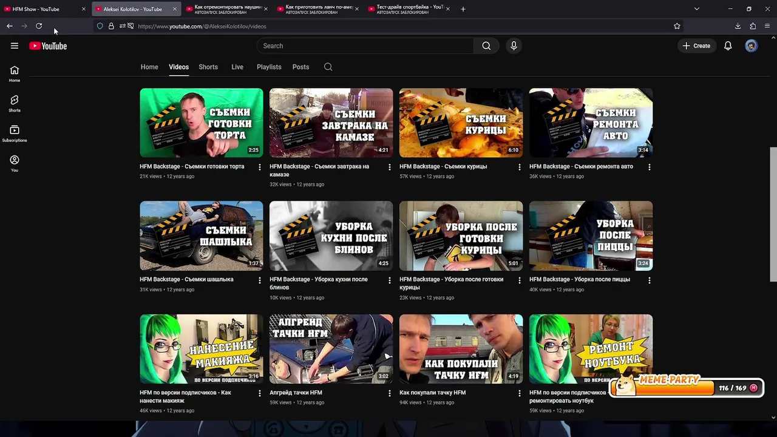The width and height of the screenshot is (777, 437).
Task: Open the channel Live tab
Action: [237, 67]
